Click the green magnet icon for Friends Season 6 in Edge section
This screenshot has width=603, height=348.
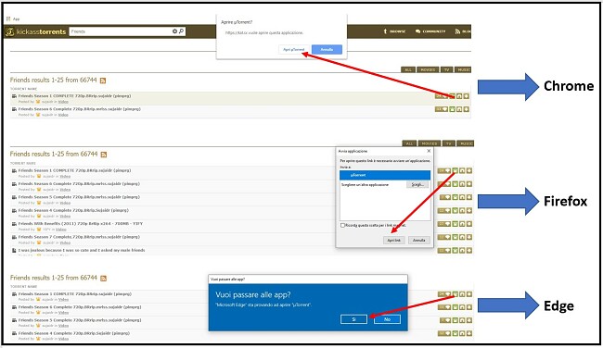455,307
